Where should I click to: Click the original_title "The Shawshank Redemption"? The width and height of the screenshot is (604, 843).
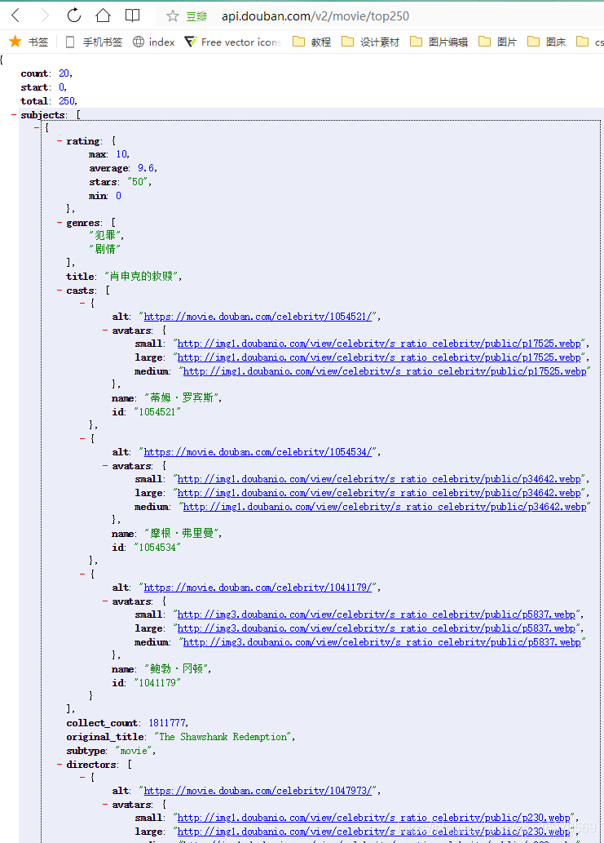[223, 737]
